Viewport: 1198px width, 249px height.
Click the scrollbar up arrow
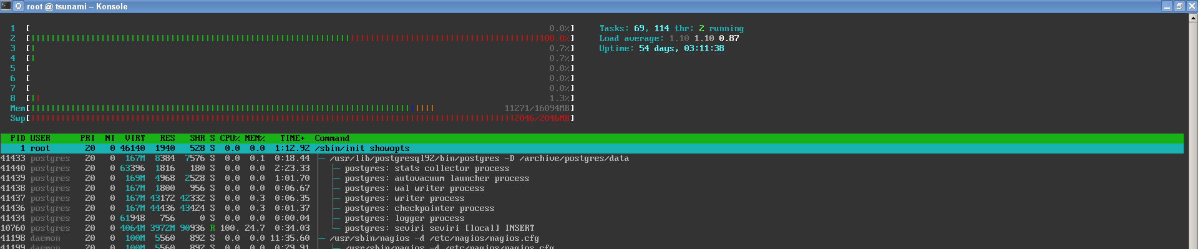click(1194, 18)
